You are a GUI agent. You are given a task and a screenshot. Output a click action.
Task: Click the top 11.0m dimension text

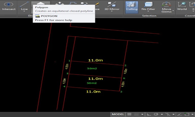pos(95,60)
